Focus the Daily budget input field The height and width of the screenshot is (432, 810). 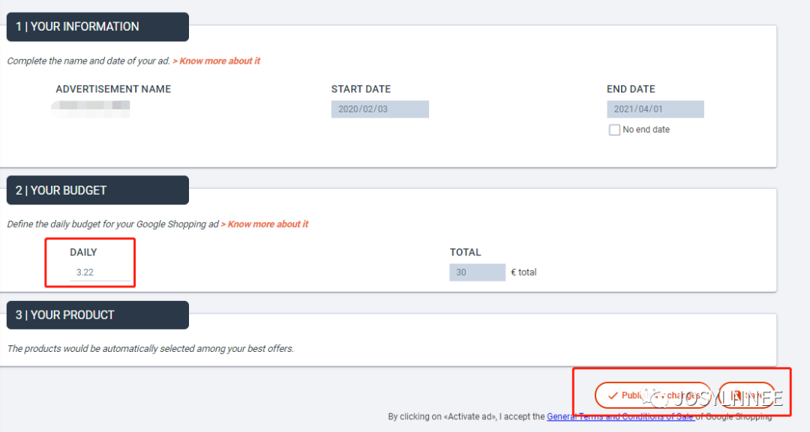pos(100,273)
